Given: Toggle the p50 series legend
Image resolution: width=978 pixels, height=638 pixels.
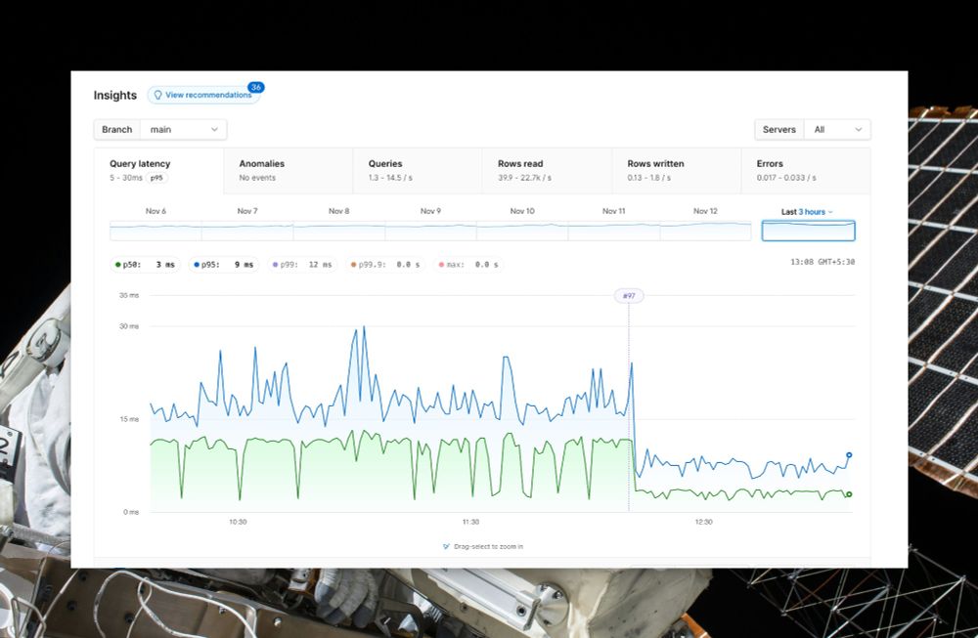Looking at the screenshot, I should tap(146, 265).
